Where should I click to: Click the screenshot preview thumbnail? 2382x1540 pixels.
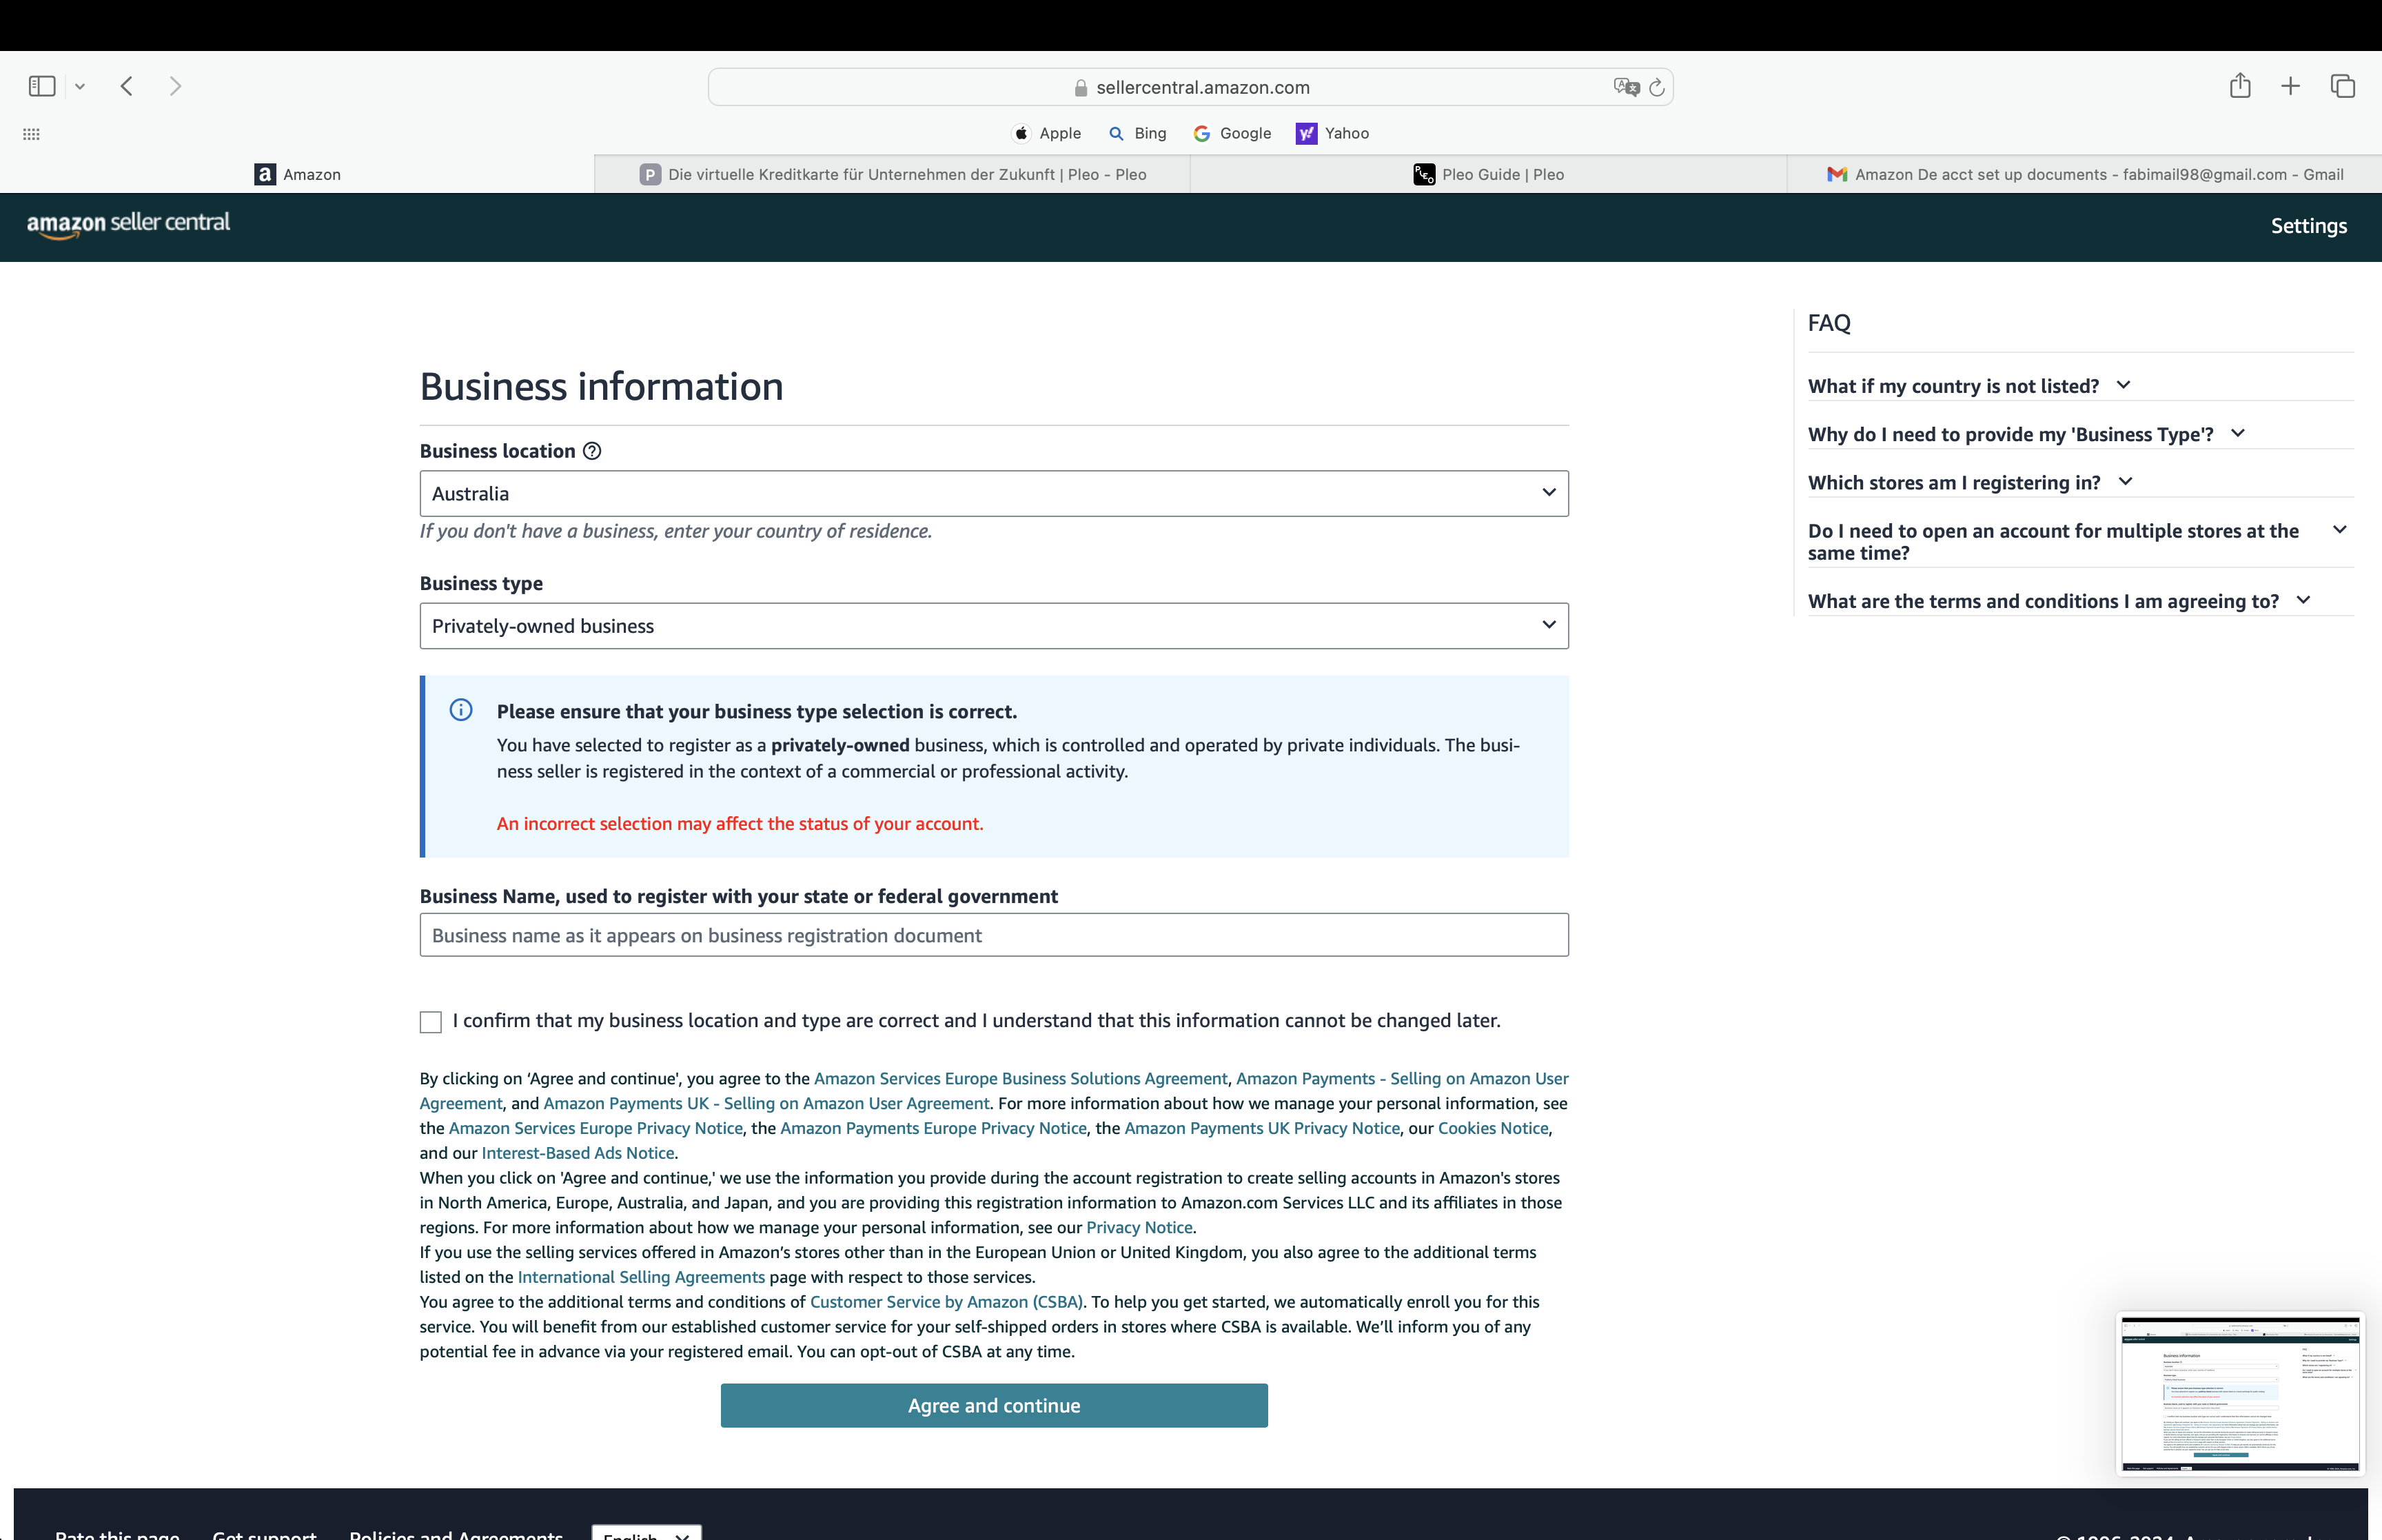[x=2240, y=1393]
